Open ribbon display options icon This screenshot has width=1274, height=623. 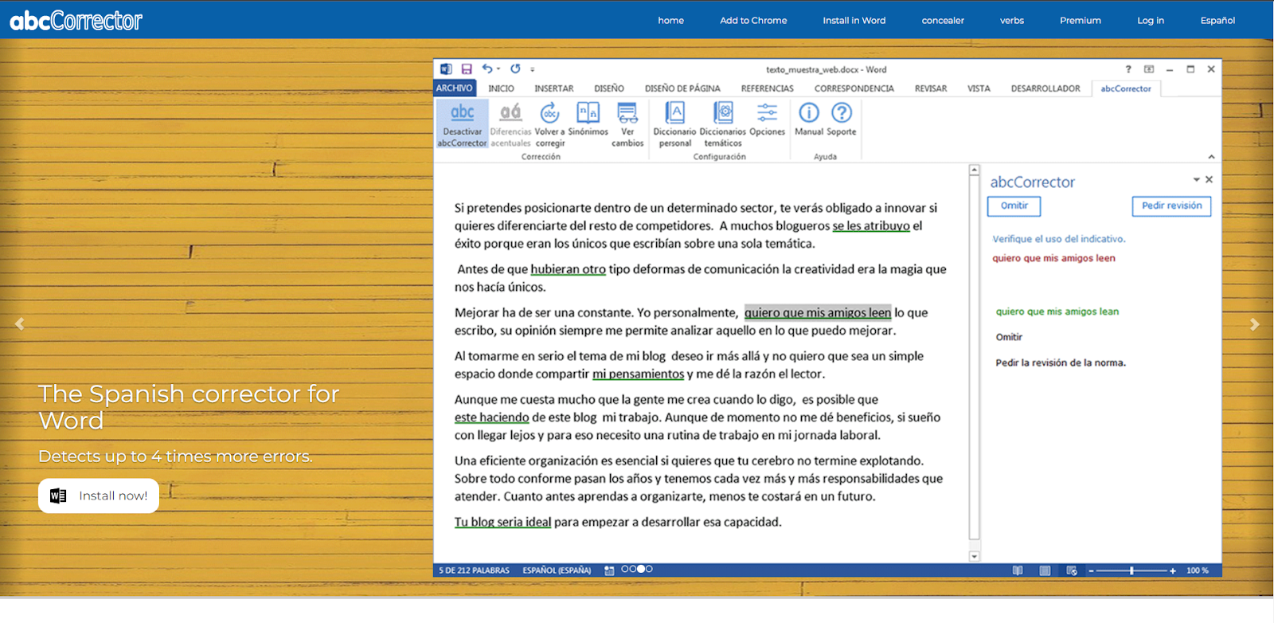[x=1149, y=69]
